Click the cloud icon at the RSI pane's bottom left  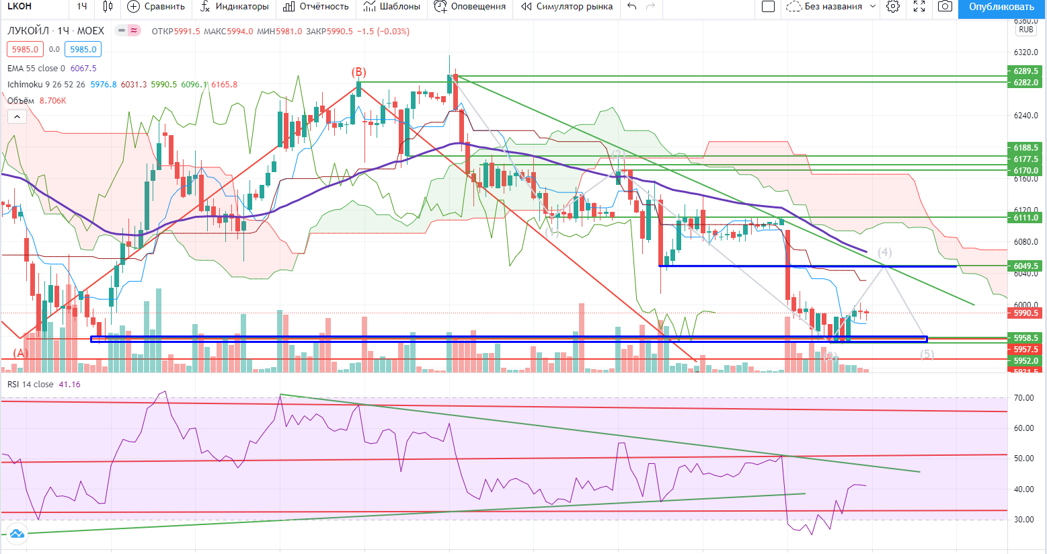coord(17,535)
